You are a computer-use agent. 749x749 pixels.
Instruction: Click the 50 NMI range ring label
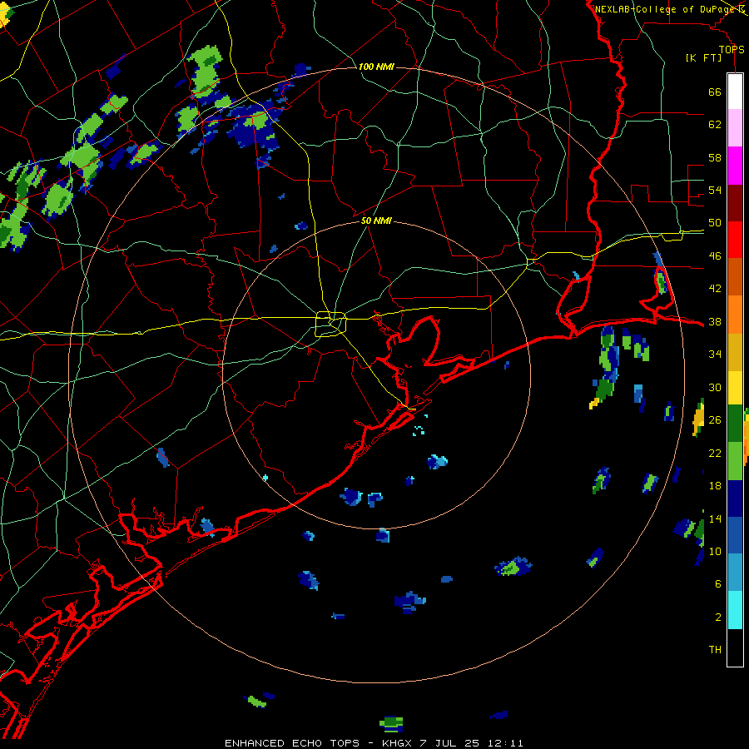tap(376, 221)
